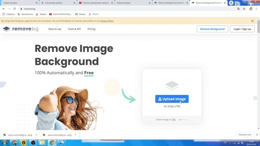Open the Tools & API menu
The image size is (260, 146).
(74, 29)
